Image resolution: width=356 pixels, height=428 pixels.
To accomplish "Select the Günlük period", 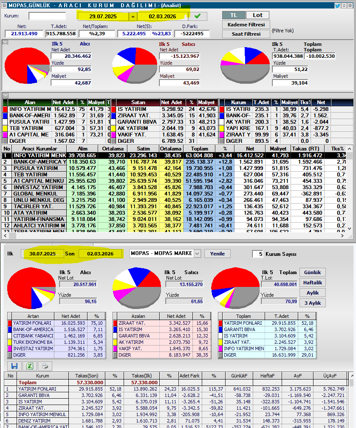I will pyautogui.click(x=312, y=272).
